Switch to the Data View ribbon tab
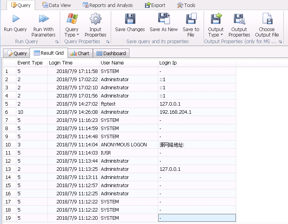The width and height of the screenshot is (288, 224). pyautogui.click(x=56, y=5)
